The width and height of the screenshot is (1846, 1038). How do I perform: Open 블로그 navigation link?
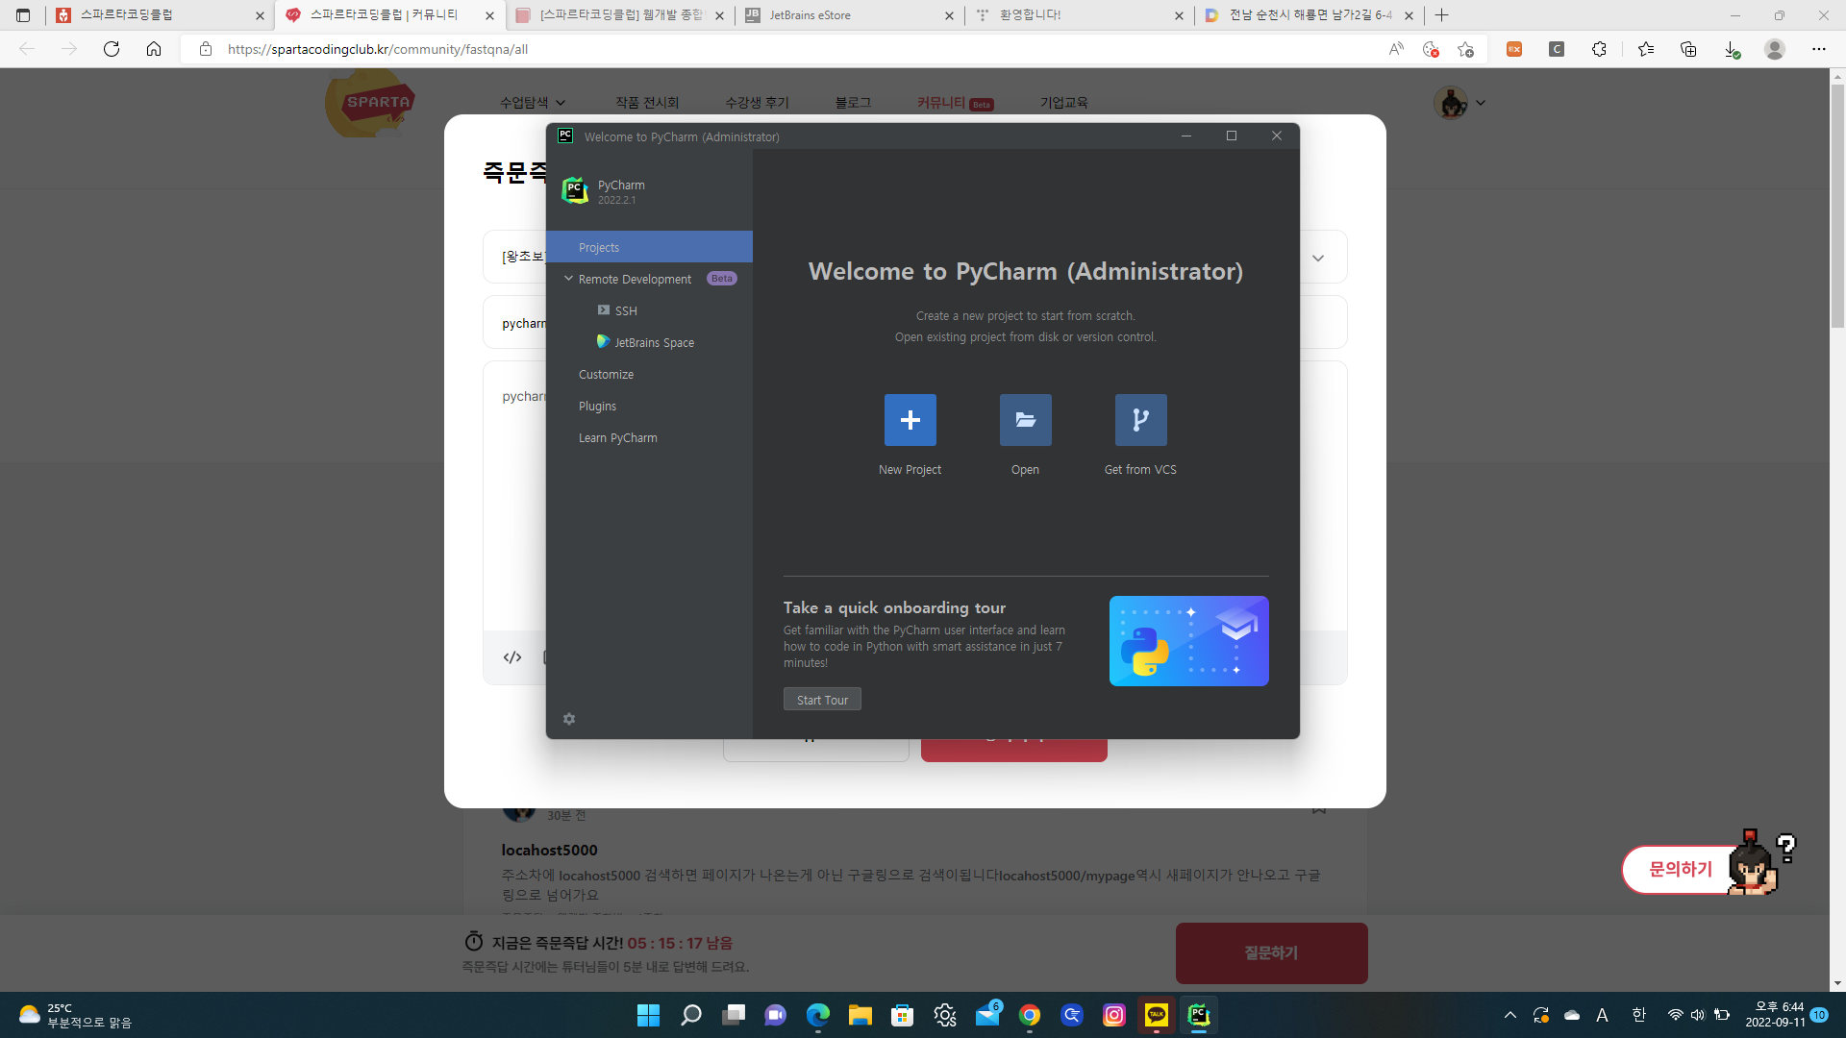coord(853,103)
